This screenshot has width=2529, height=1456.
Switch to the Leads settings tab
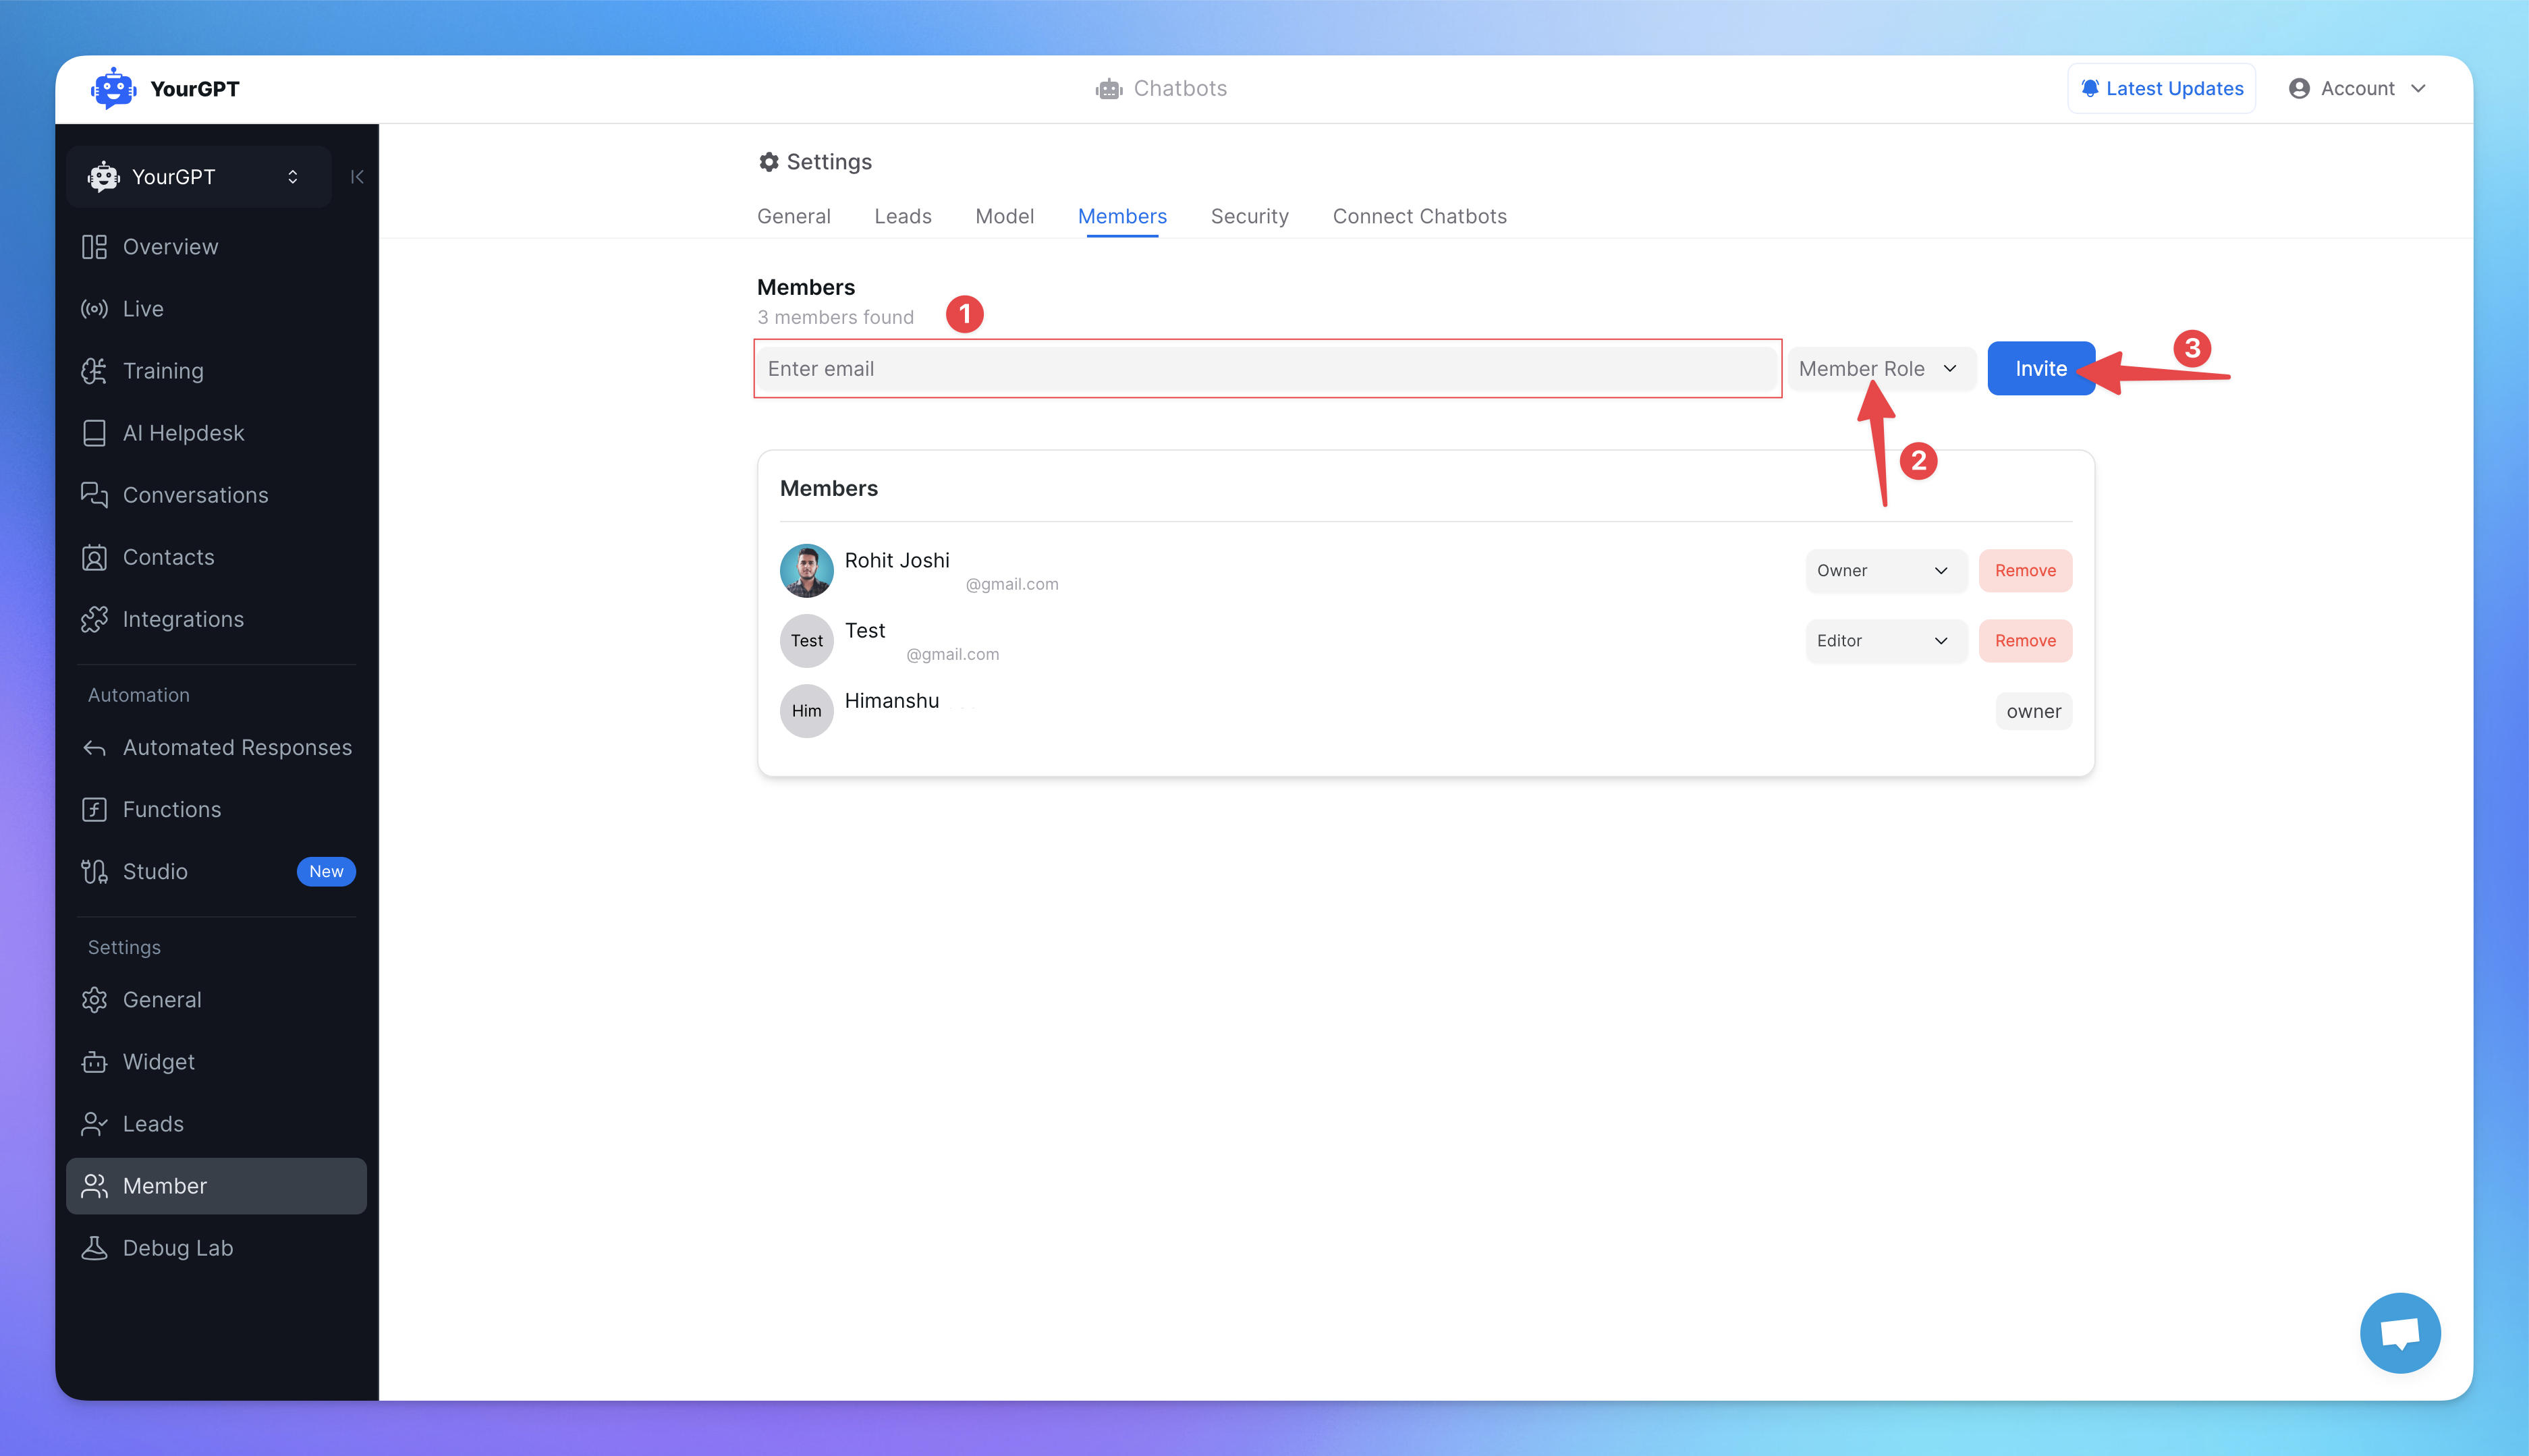(x=902, y=216)
